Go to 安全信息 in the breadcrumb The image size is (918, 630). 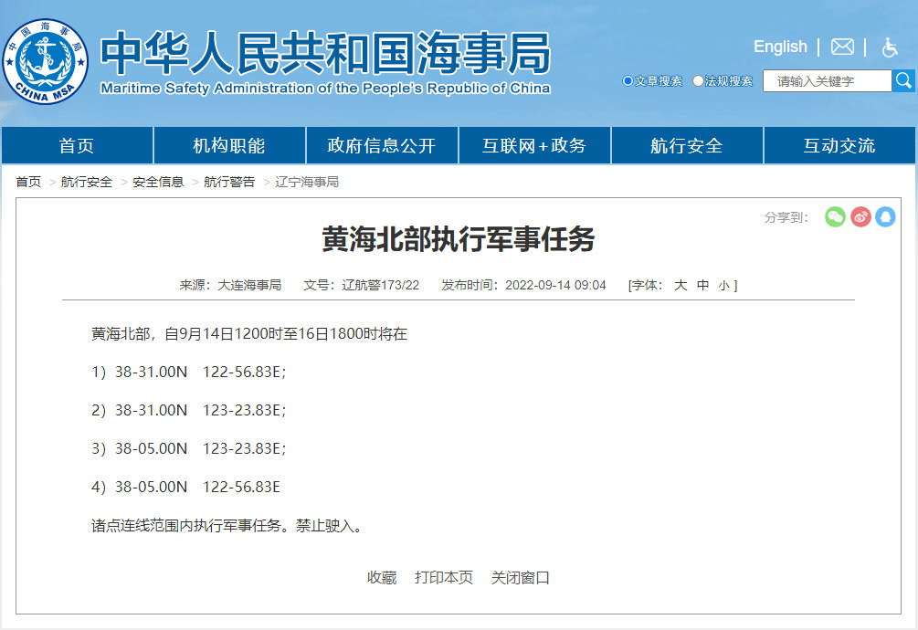[x=158, y=182]
